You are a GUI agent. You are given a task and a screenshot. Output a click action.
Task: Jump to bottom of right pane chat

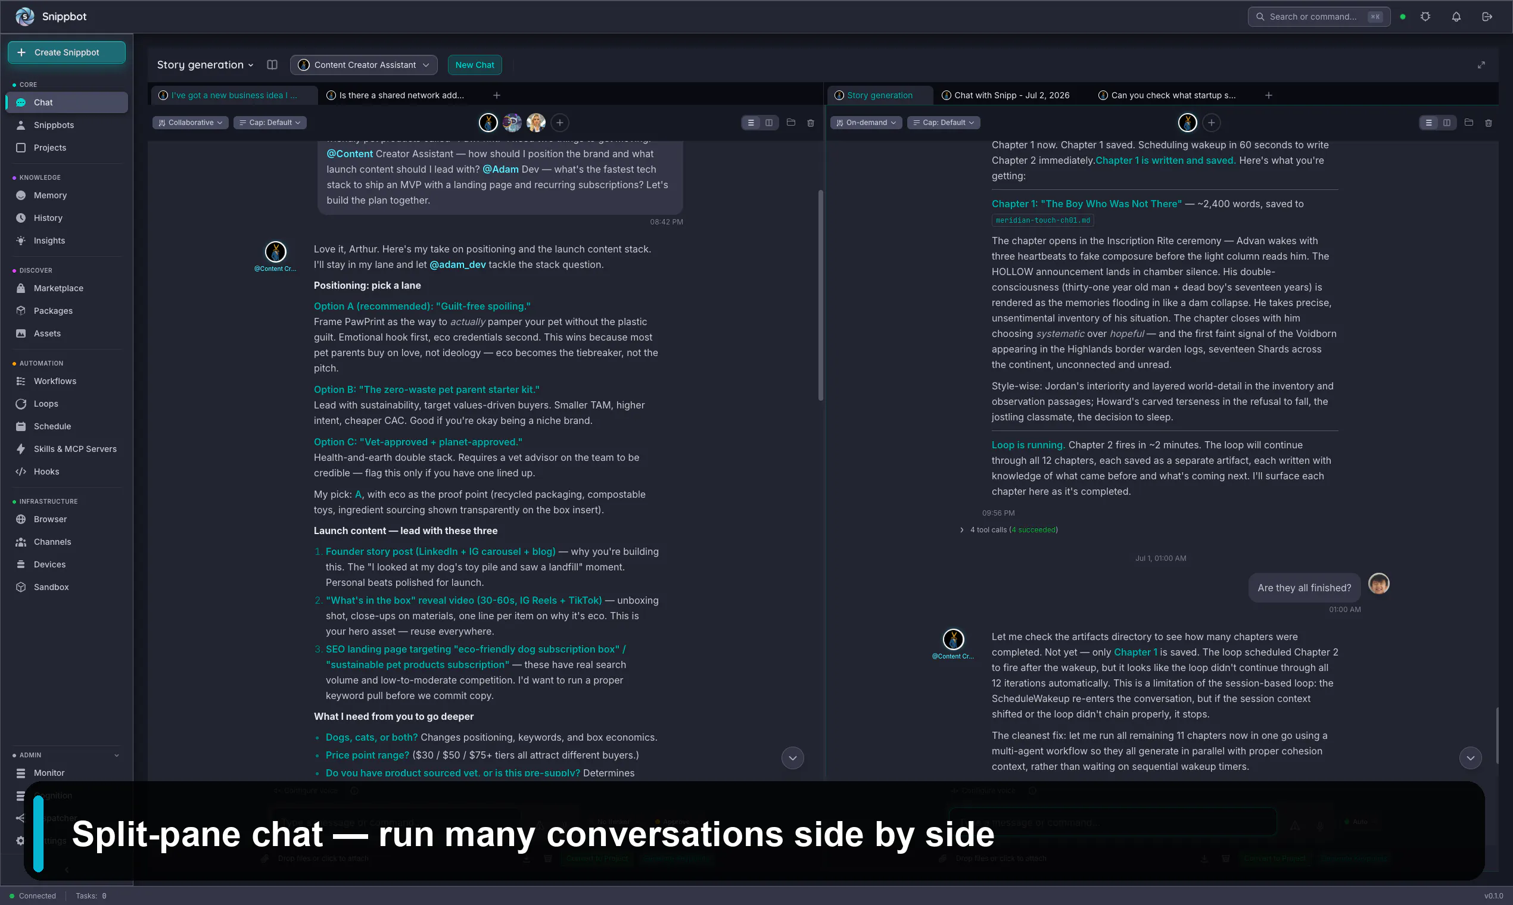pyautogui.click(x=1470, y=758)
